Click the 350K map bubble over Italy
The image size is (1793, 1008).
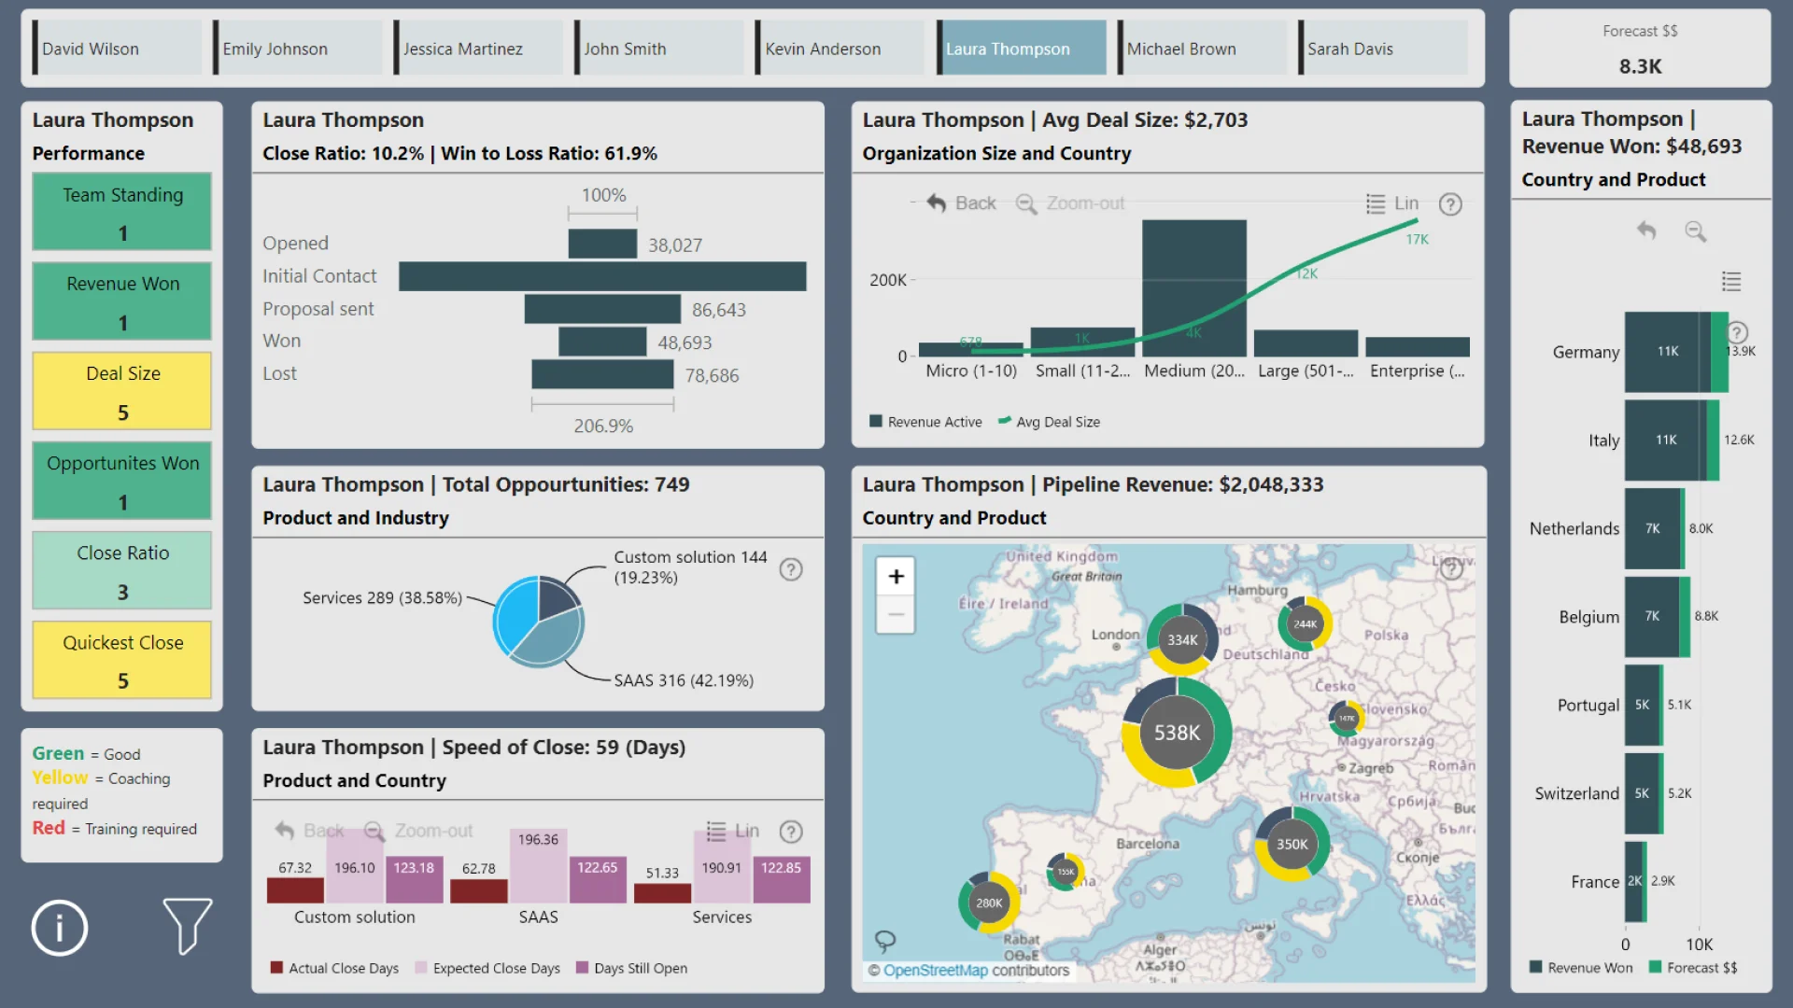(1292, 844)
